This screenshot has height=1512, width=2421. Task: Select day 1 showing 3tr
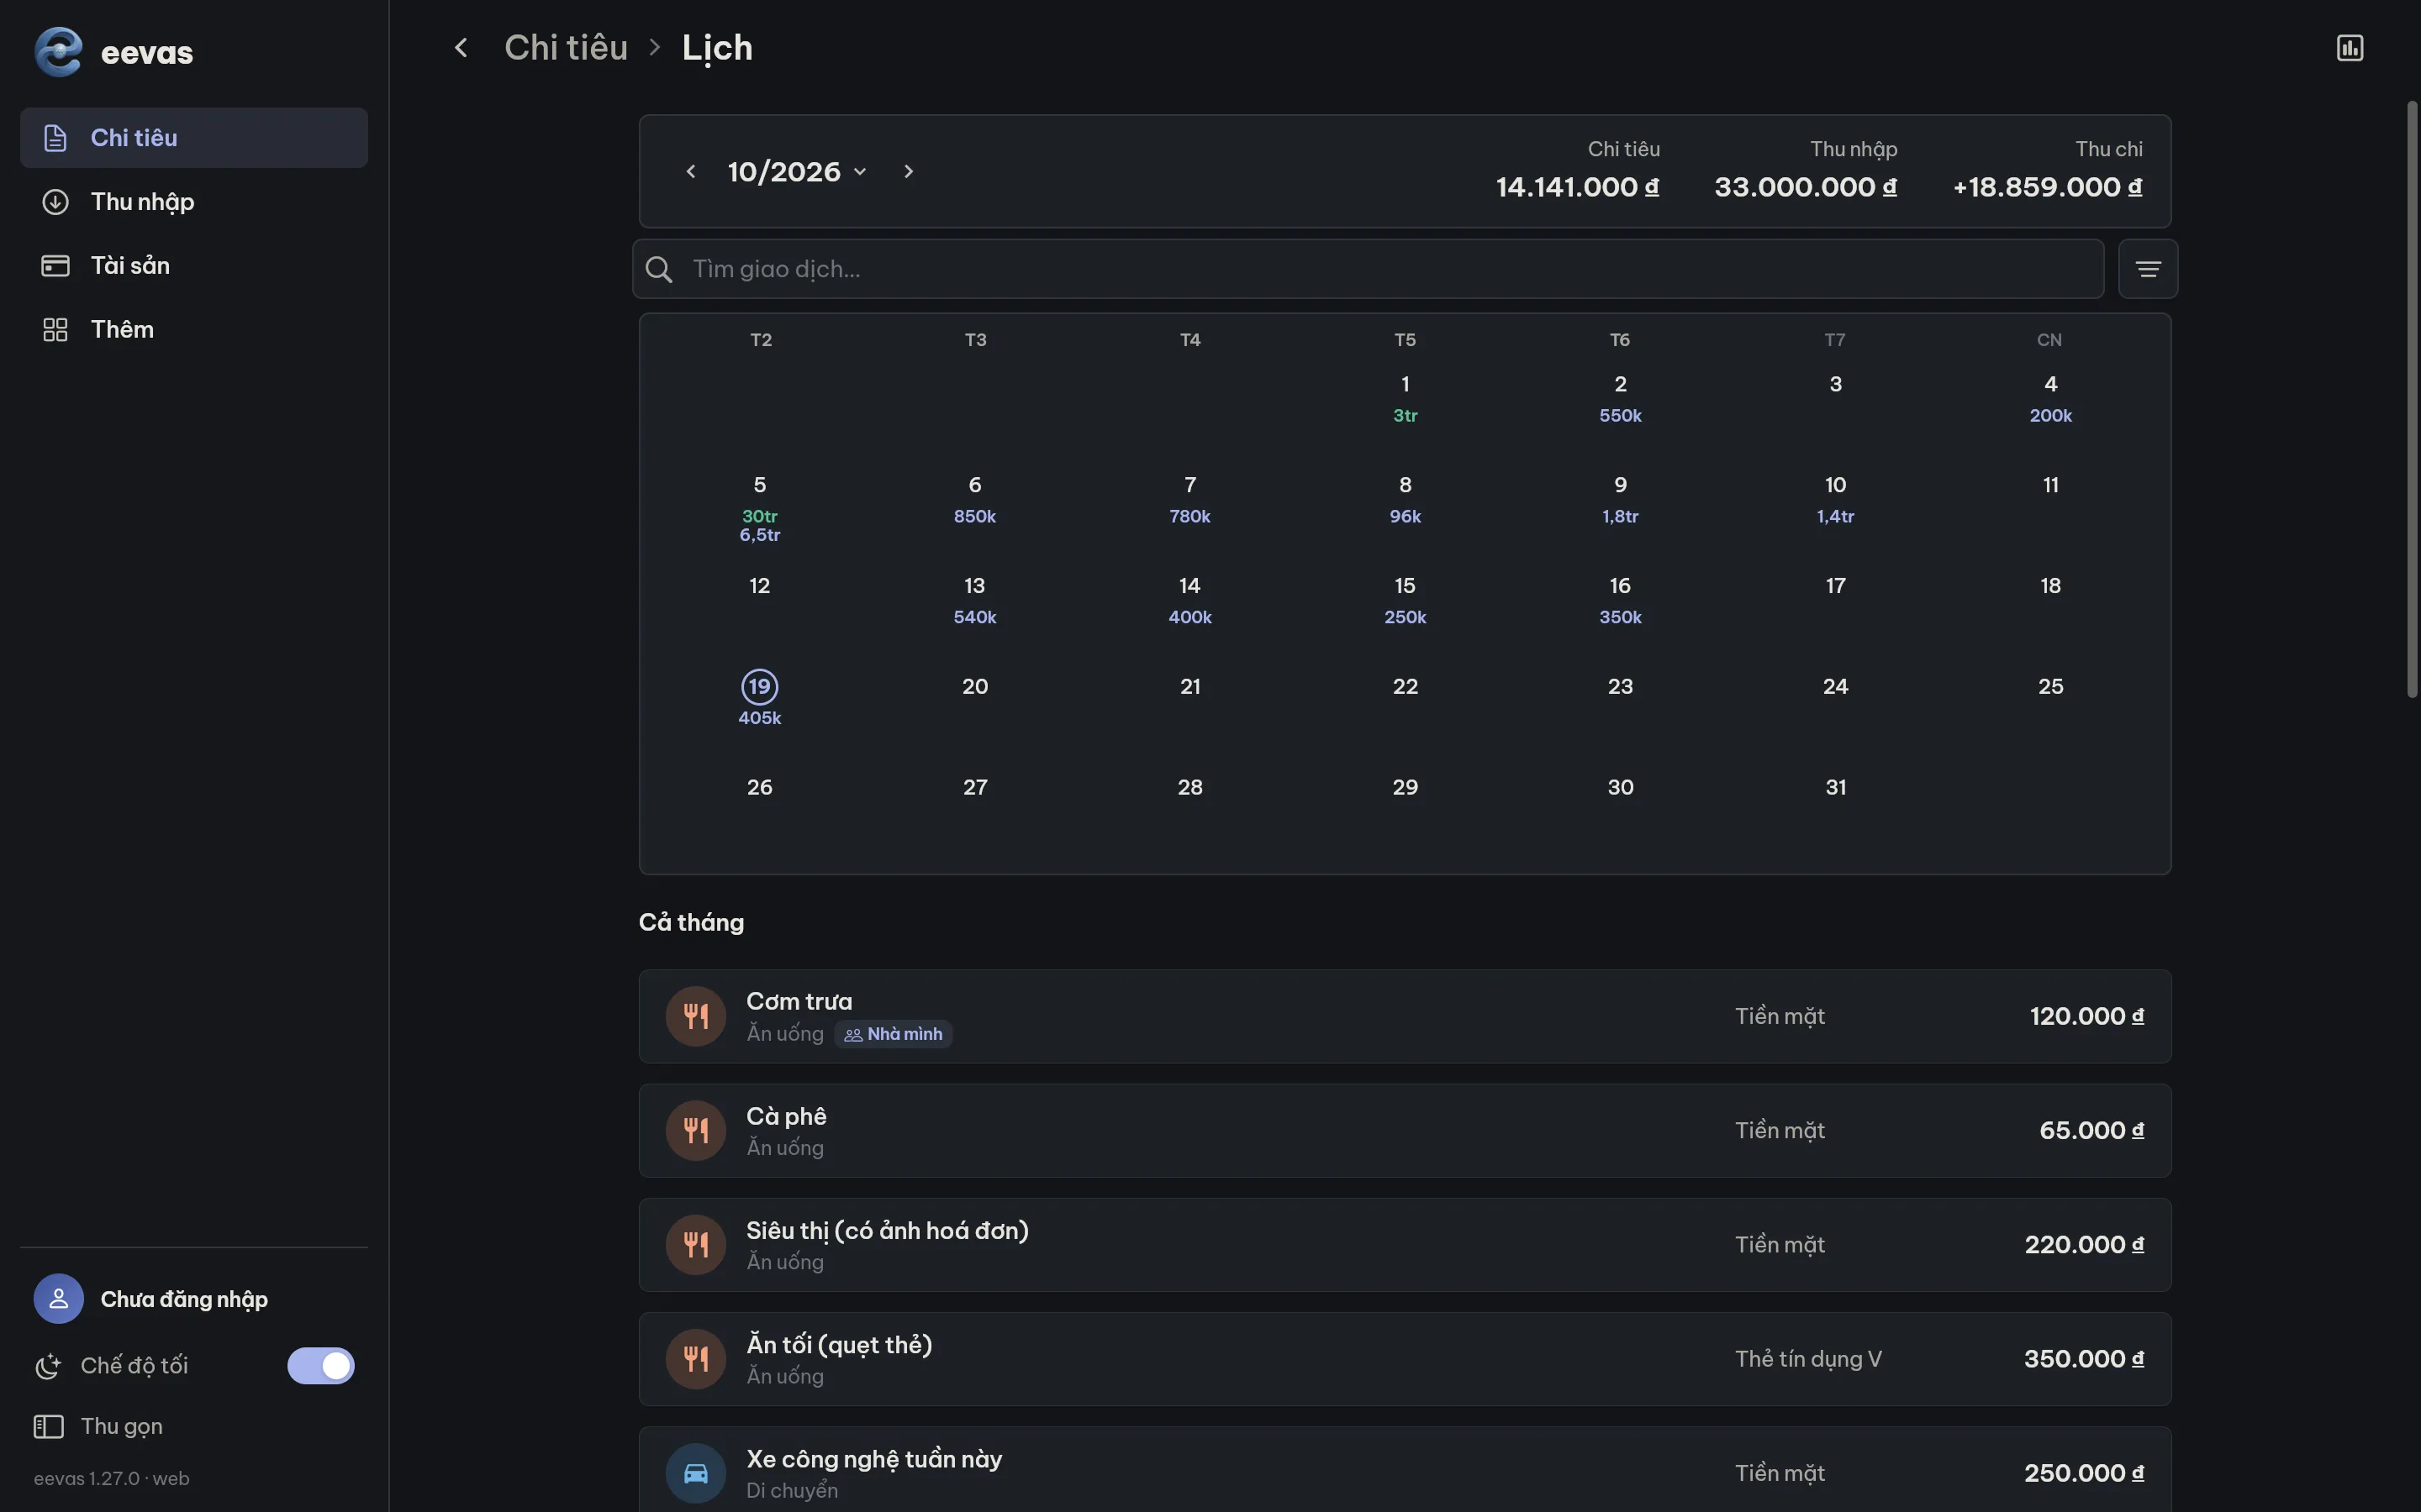tap(1405, 398)
